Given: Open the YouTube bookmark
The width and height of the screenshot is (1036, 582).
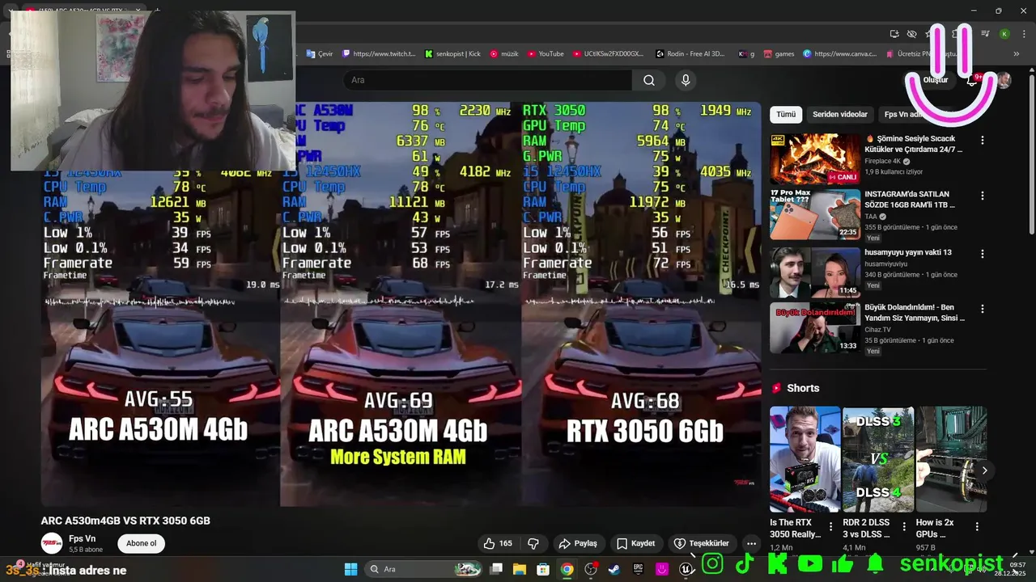Looking at the screenshot, I should point(546,54).
